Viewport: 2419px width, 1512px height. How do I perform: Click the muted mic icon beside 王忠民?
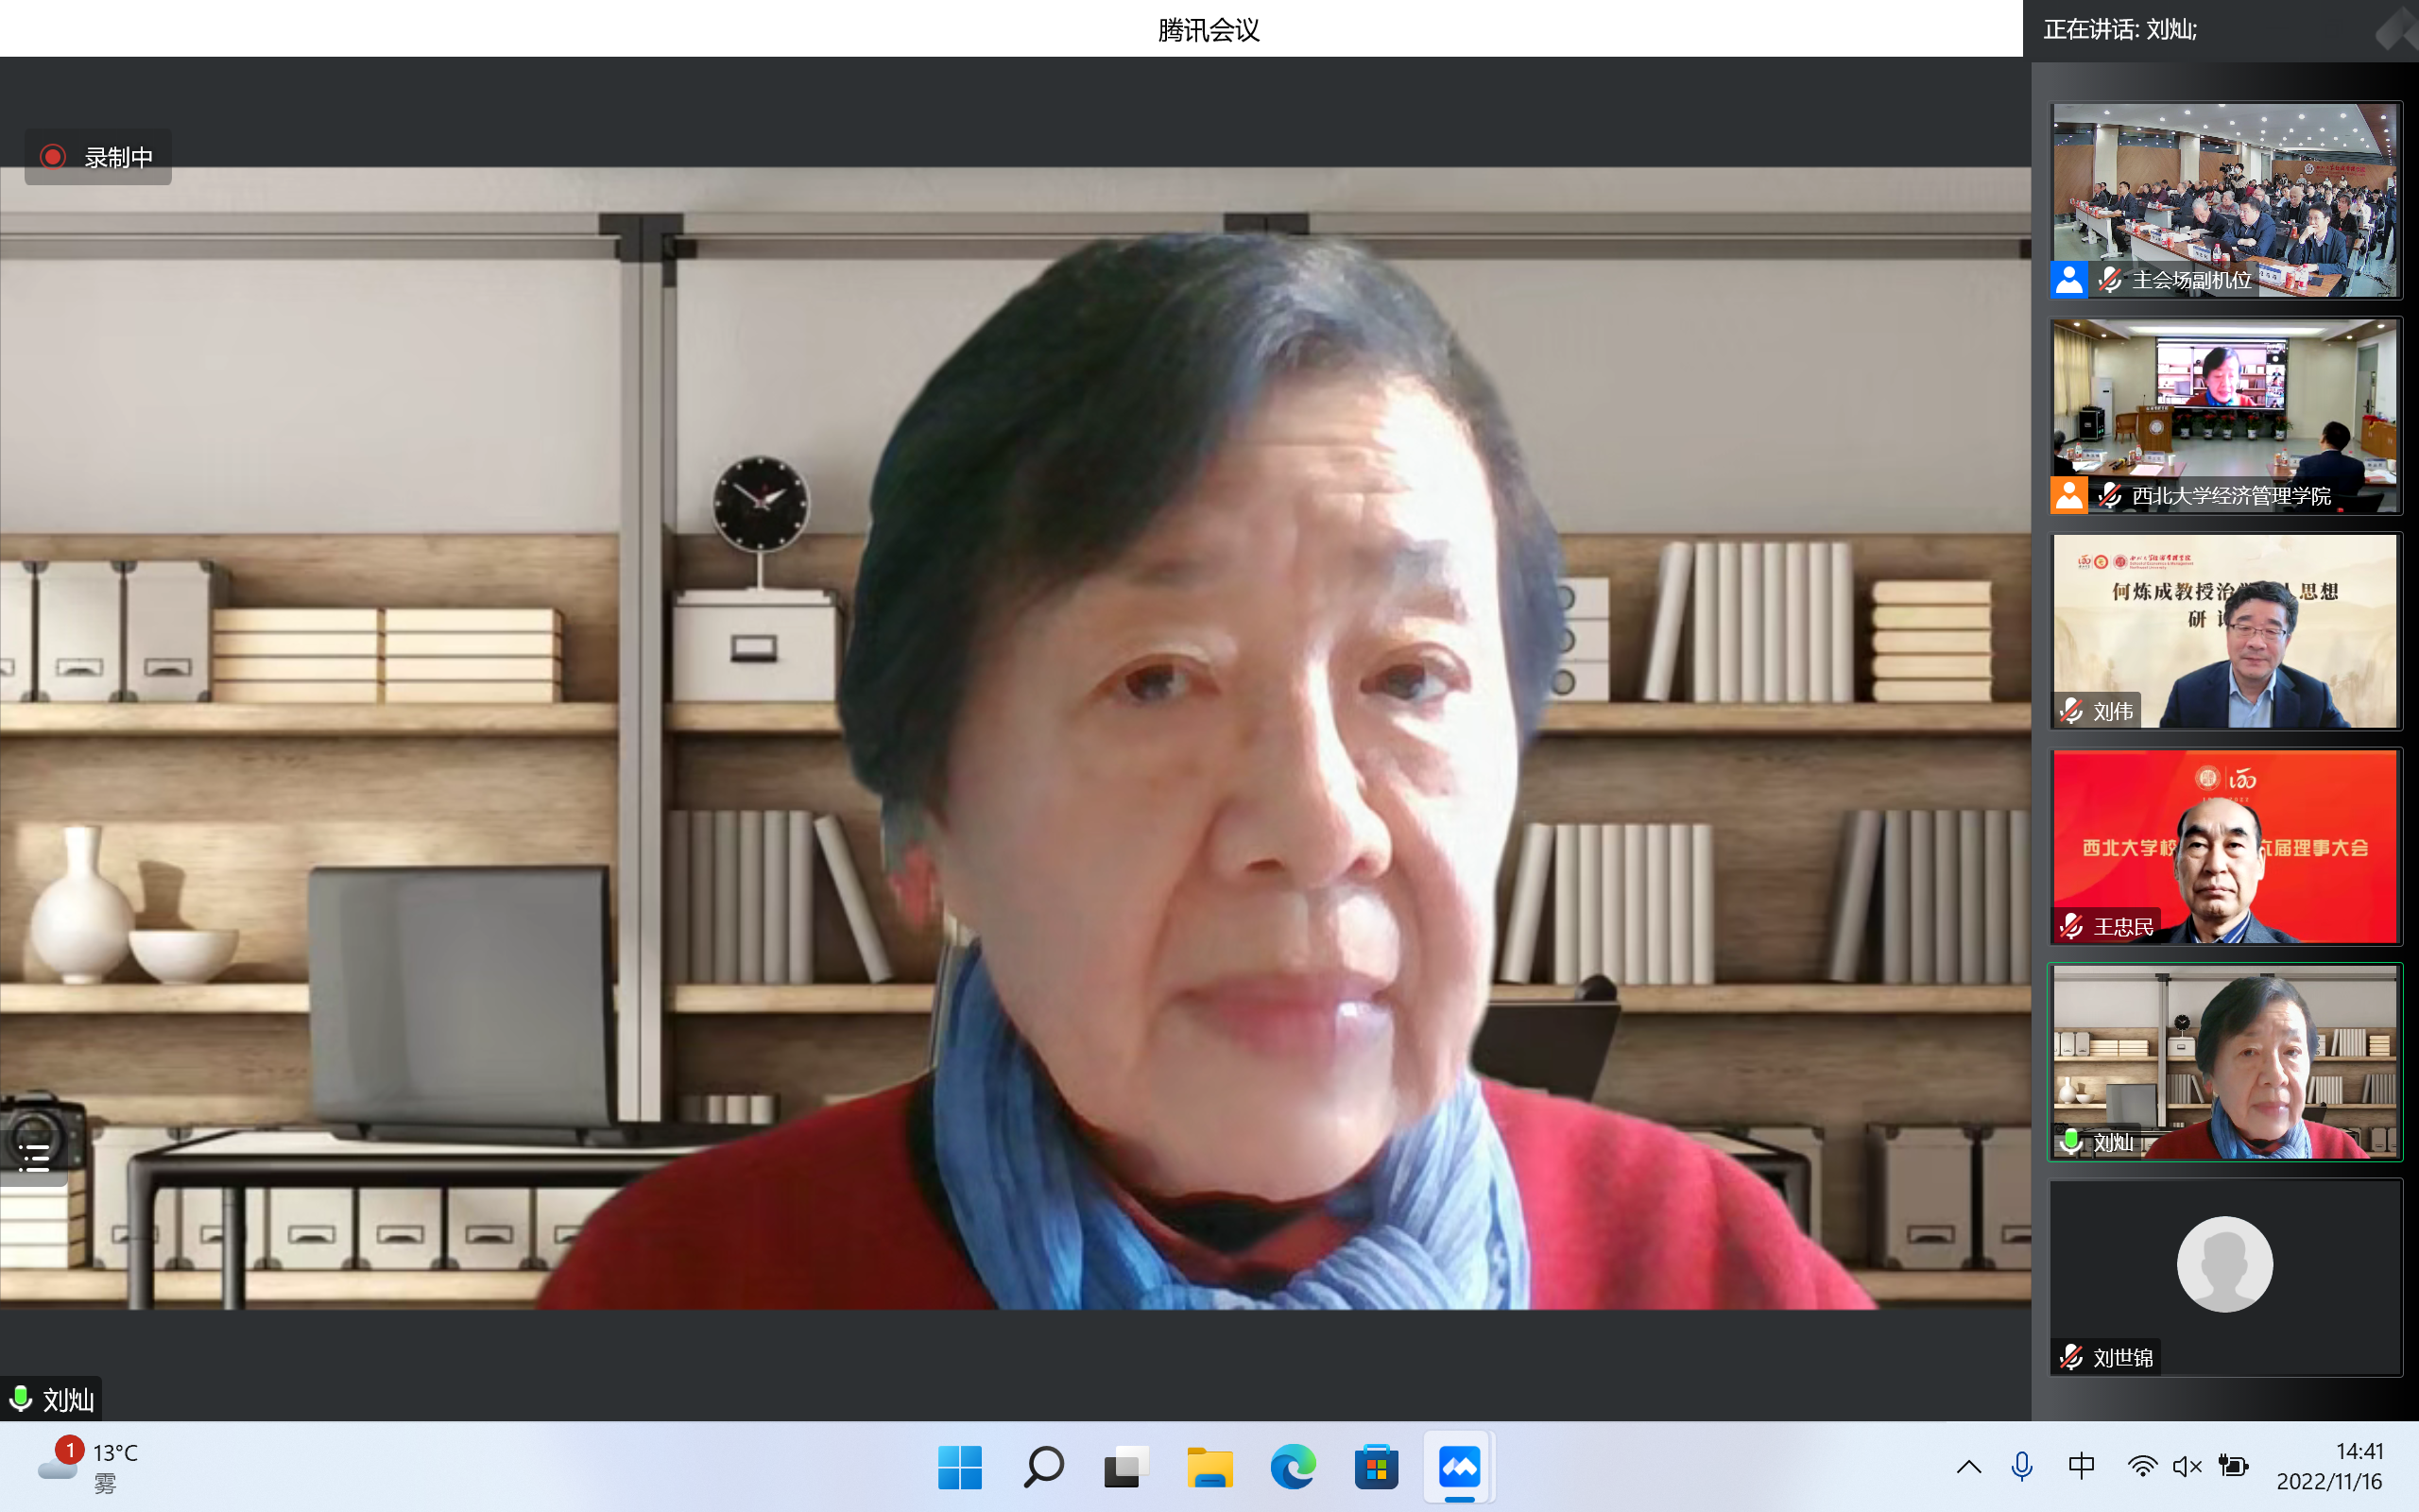[x=2071, y=926]
